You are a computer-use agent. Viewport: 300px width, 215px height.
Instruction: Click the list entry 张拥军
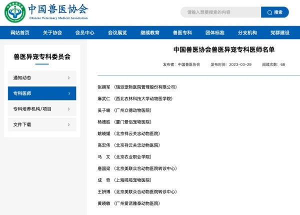137,87
